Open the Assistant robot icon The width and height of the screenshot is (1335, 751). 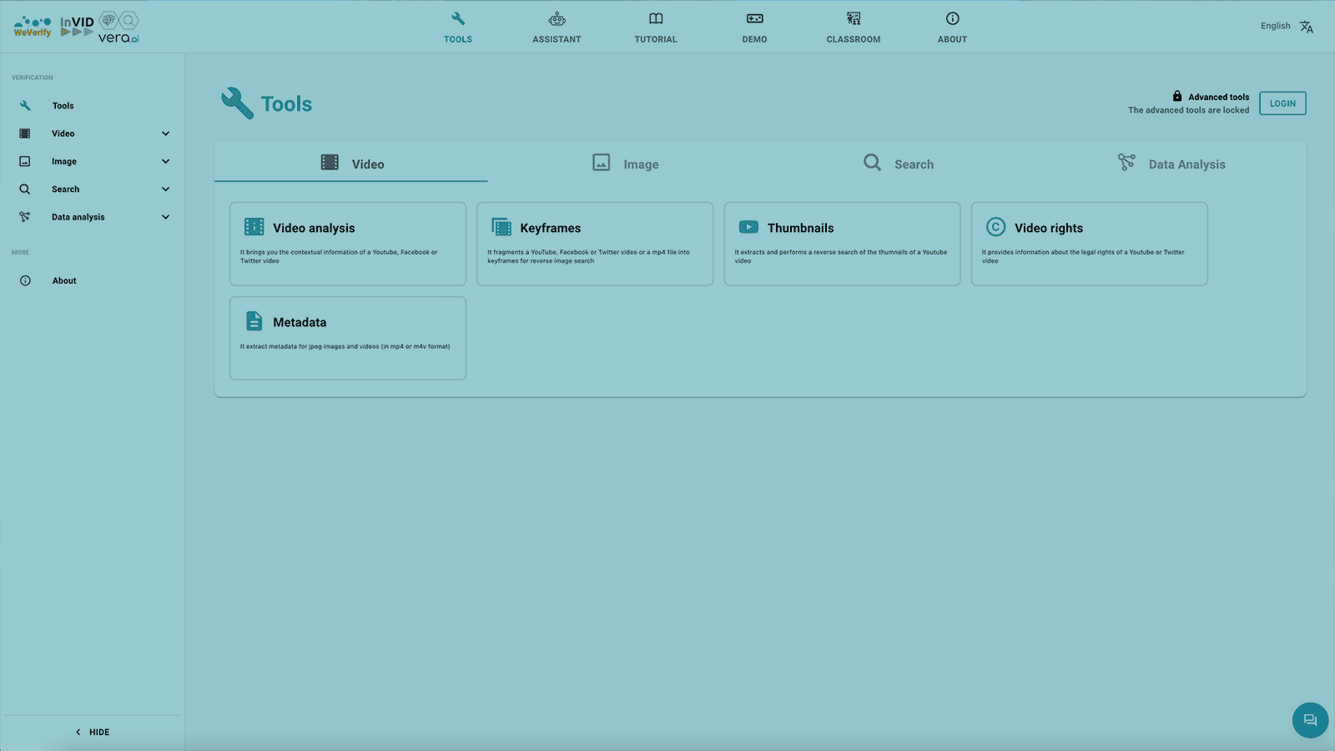pos(557,19)
